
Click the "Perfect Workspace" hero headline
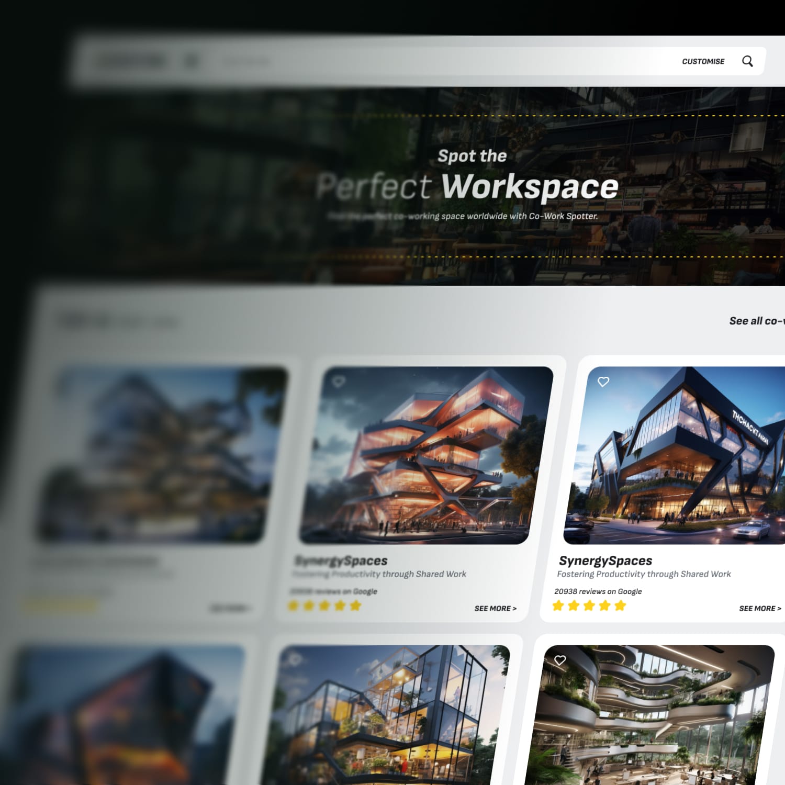tap(467, 186)
